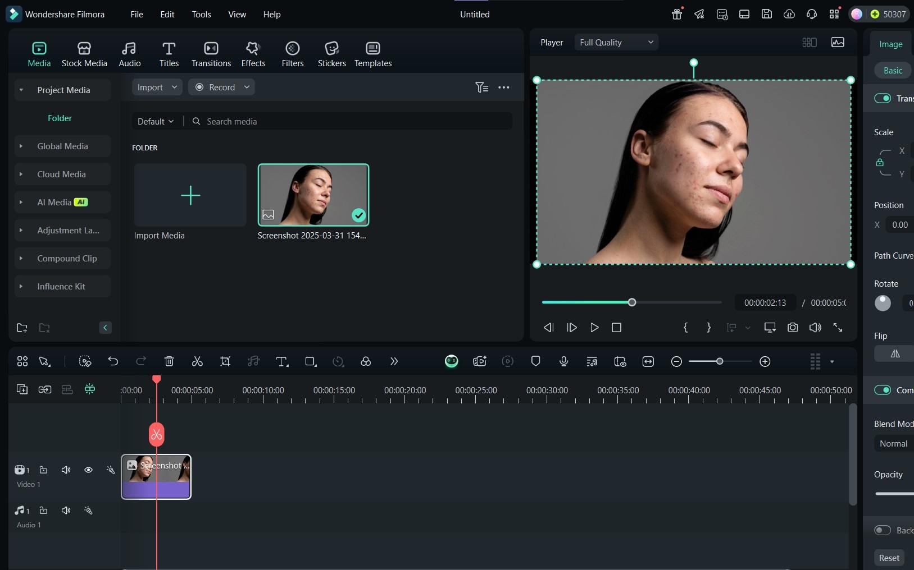Toggle the scale aspect ratio lock icon

[880, 163]
